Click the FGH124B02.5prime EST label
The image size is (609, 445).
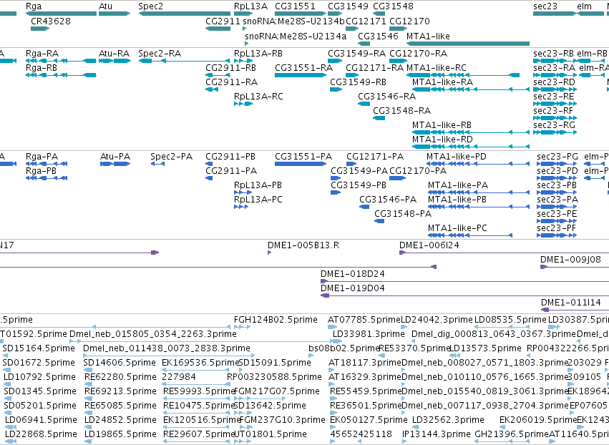tap(276, 320)
